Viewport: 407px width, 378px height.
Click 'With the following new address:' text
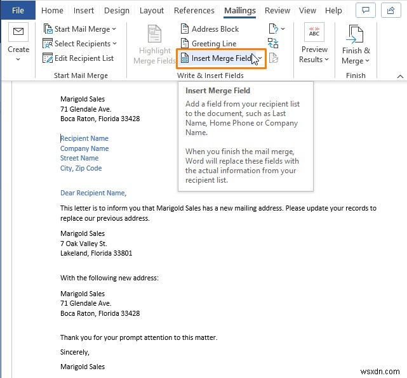[109, 278]
